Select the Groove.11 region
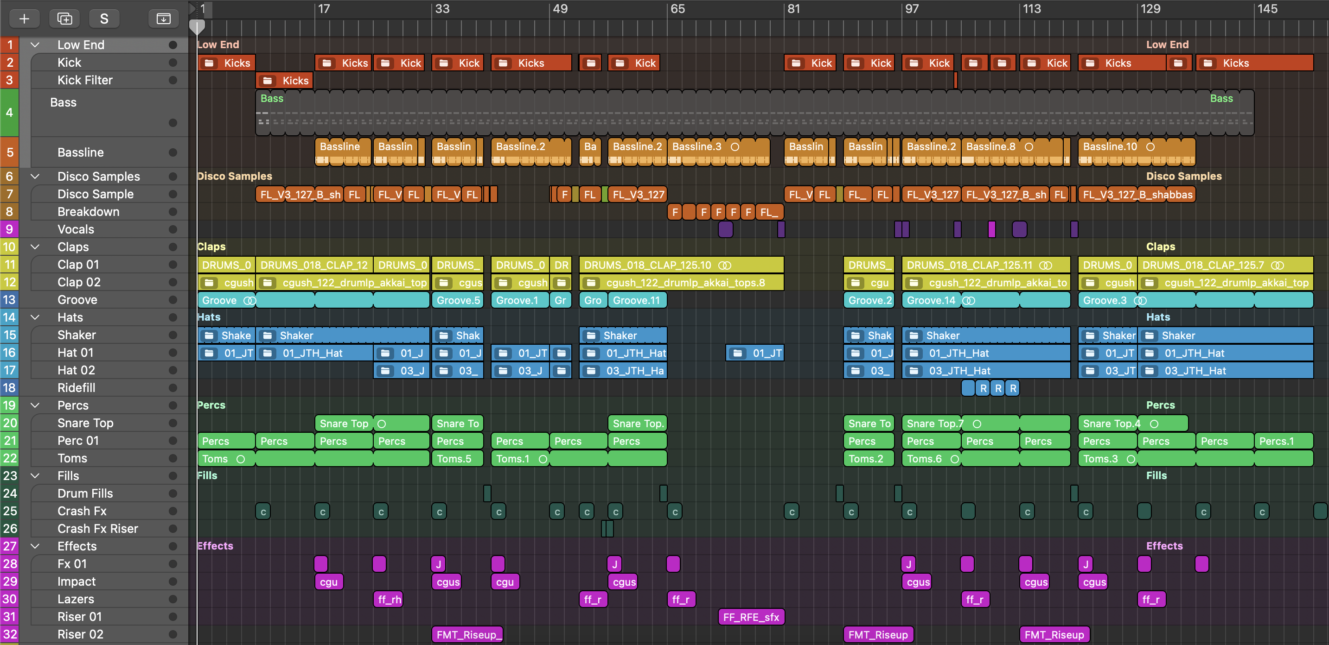This screenshot has height=645, width=1329. (x=637, y=300)
